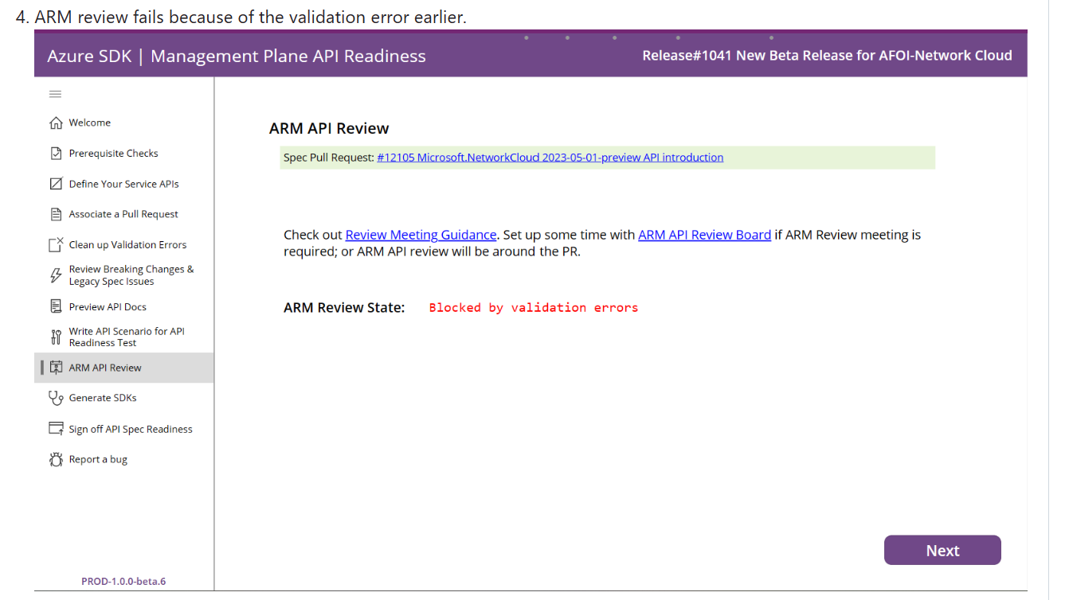
Task: Navigate to Generate SDKs in the sidebar
Action: pyautogui.click(x=104, y=398)
